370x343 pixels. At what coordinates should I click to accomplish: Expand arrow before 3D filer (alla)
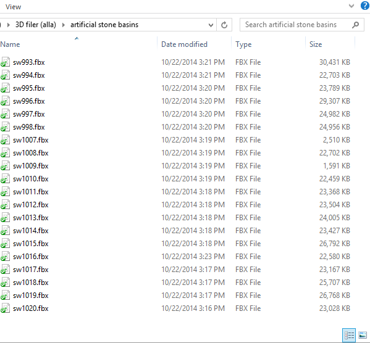[9, 25]
